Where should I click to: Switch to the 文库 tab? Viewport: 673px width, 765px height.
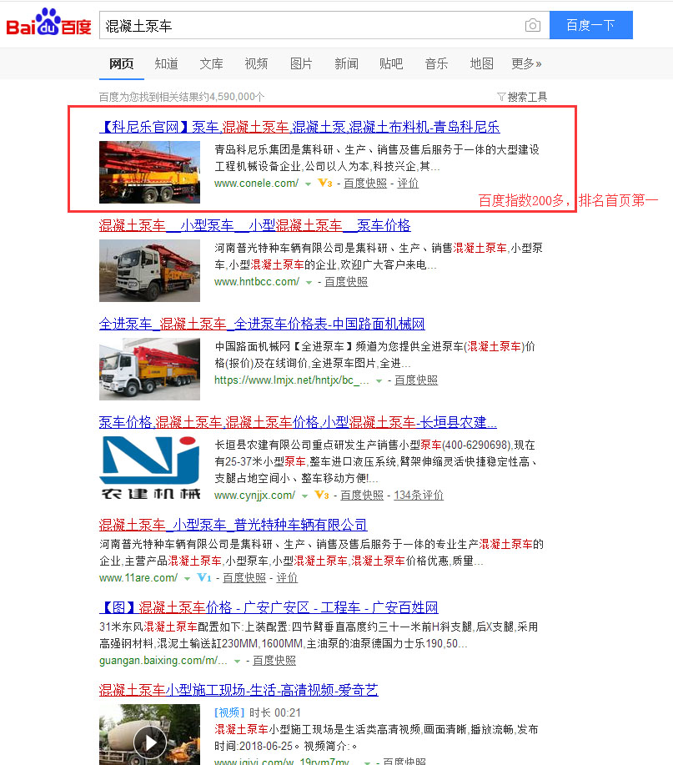[x=211, y=64]
